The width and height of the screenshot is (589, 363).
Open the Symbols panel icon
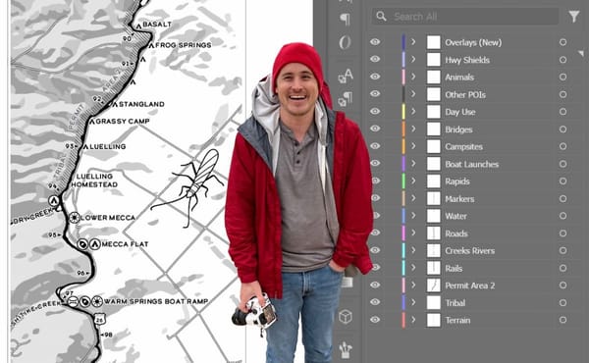point(346,350)
